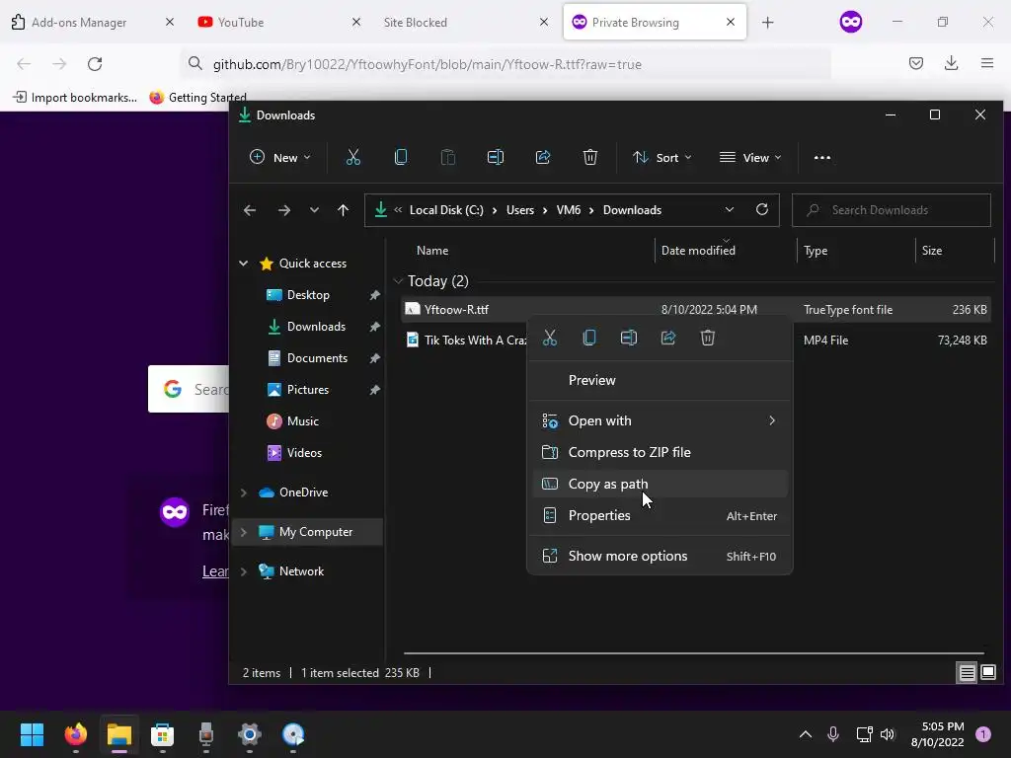Reload the Firefox page
Screen dimensions: 1011x758
click(x=95, y=64)
